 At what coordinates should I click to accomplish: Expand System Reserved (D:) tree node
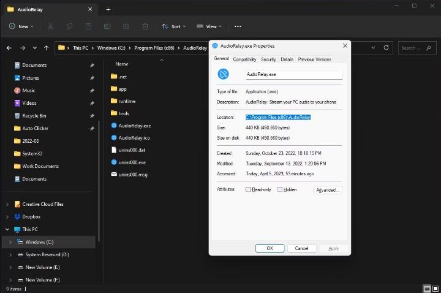(10, 255)
